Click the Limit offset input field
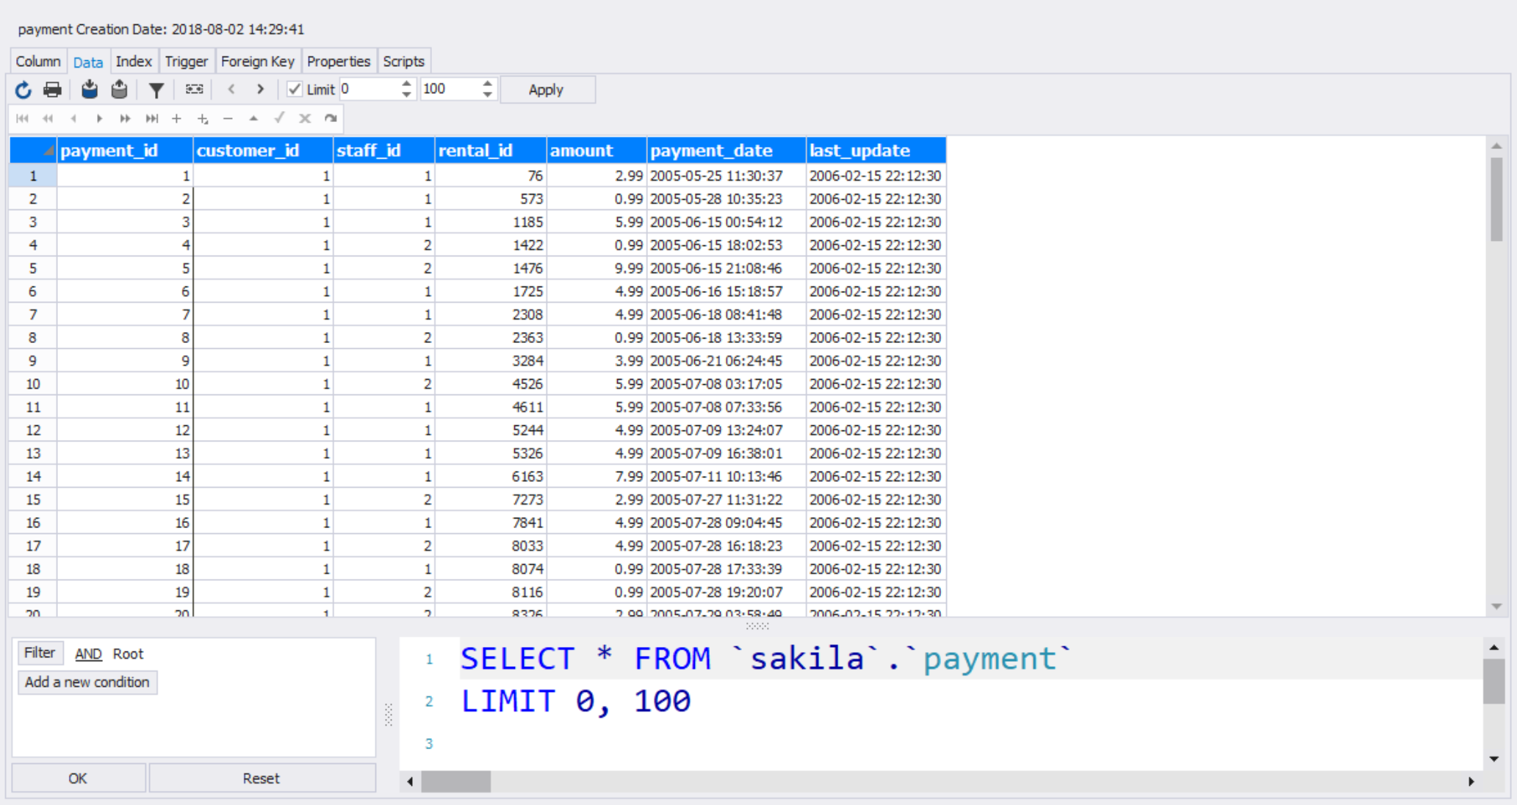The image size is (1517, 805). [370, 90]
